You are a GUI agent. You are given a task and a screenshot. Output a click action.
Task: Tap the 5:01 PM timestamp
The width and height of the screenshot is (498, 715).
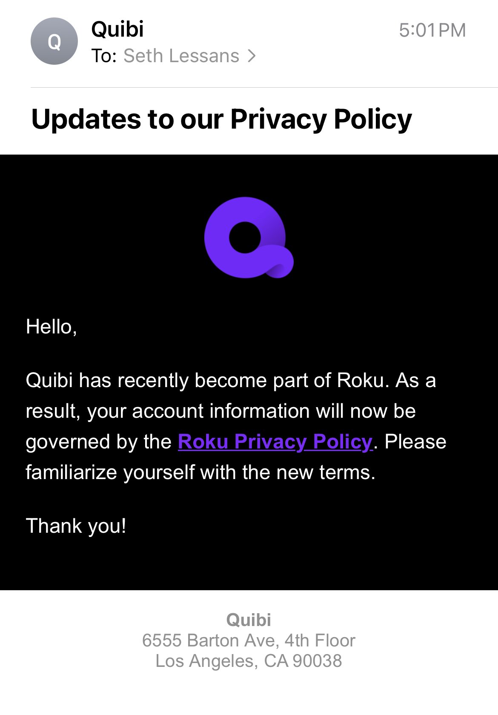tap(432, 30)
